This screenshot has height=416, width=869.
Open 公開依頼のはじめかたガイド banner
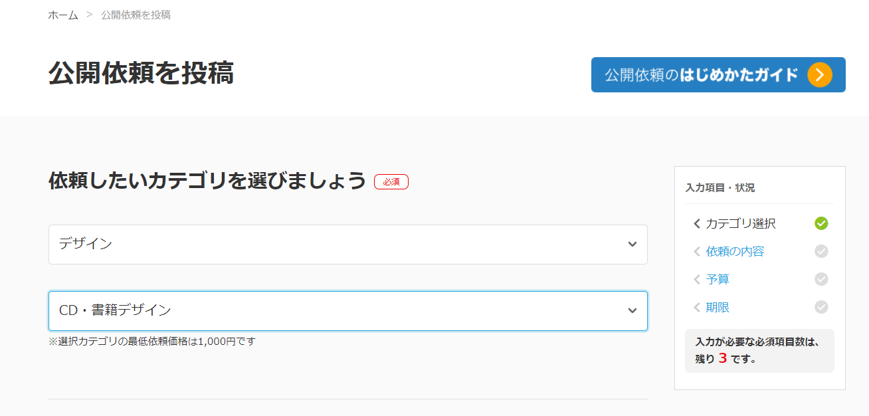(718, 75)
